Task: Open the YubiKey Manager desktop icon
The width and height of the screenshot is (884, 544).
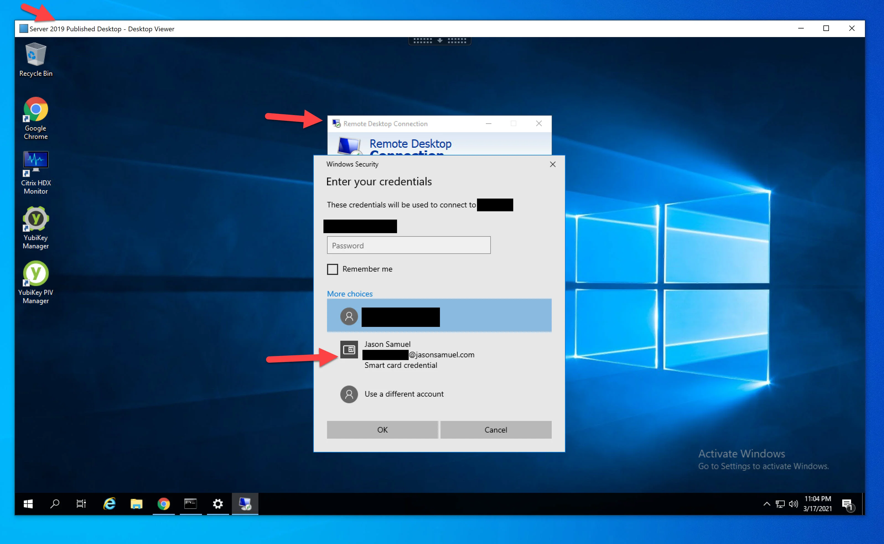Action: point(36,227)
